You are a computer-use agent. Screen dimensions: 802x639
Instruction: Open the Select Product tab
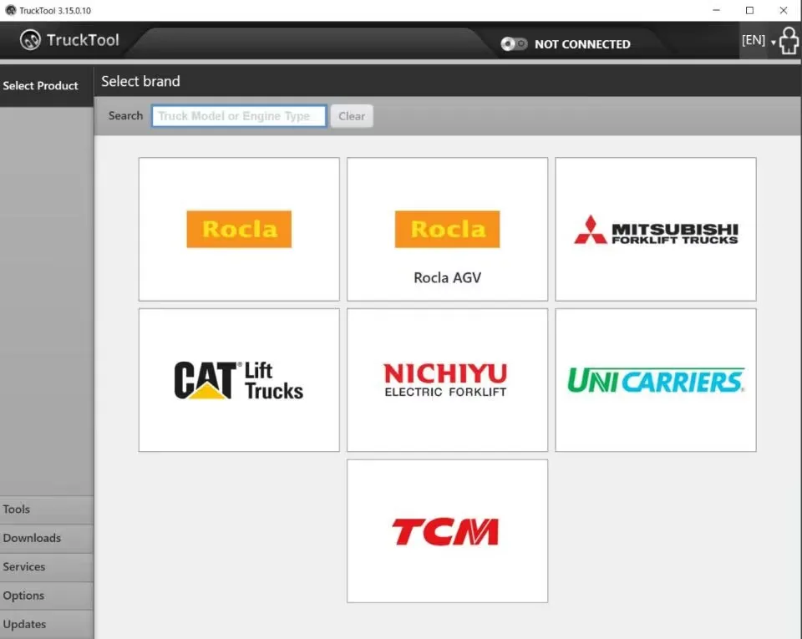[47, 86]
